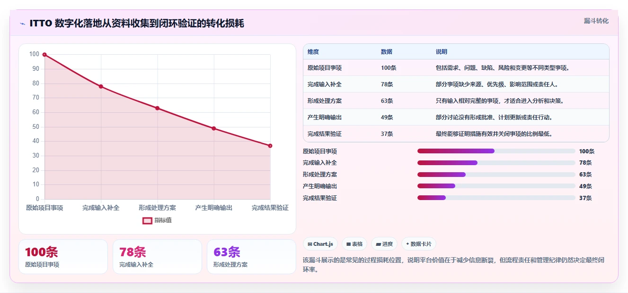Select the 表格 chip
This screenshot has height=293, width=628.
(354, 244)
